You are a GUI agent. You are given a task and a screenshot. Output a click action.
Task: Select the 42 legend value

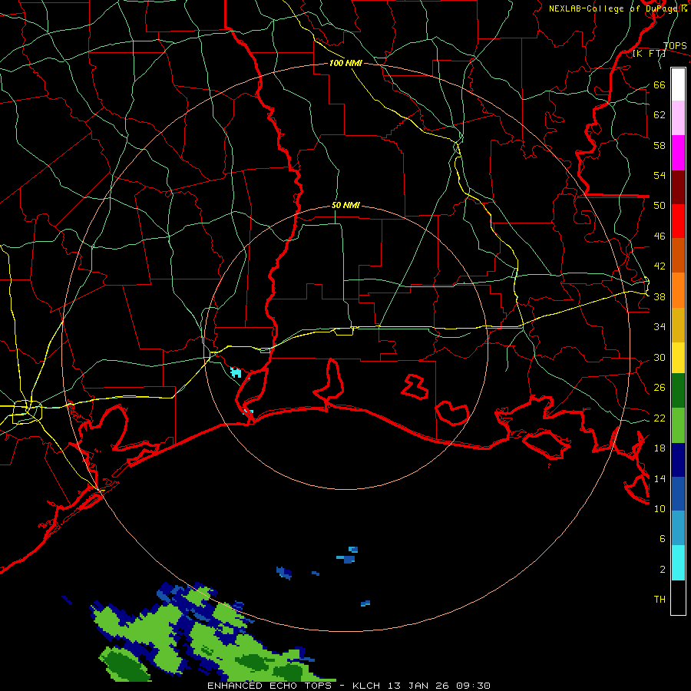click(x=660, y=266)
